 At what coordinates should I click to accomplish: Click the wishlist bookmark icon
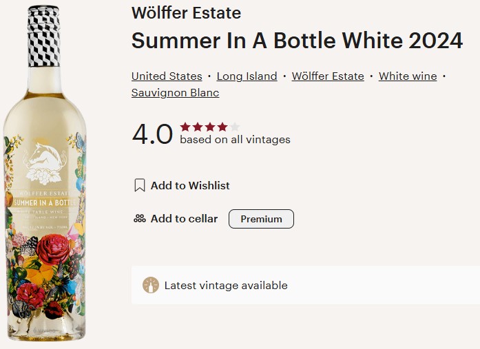(140, 185)
